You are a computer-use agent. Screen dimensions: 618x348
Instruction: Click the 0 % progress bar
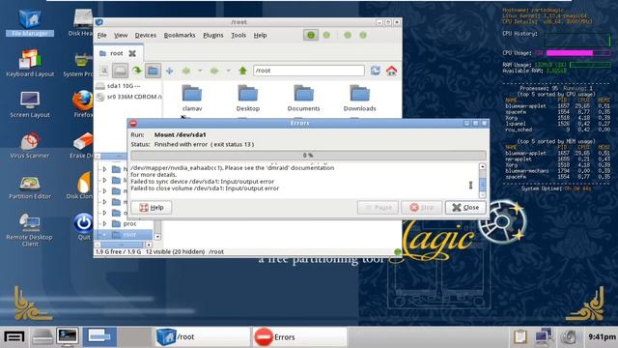pyautogui.click(x=308, y=156)
